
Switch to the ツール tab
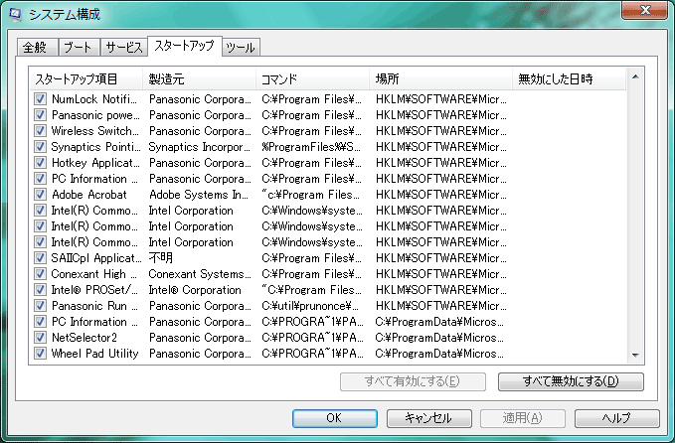[241, 47]
